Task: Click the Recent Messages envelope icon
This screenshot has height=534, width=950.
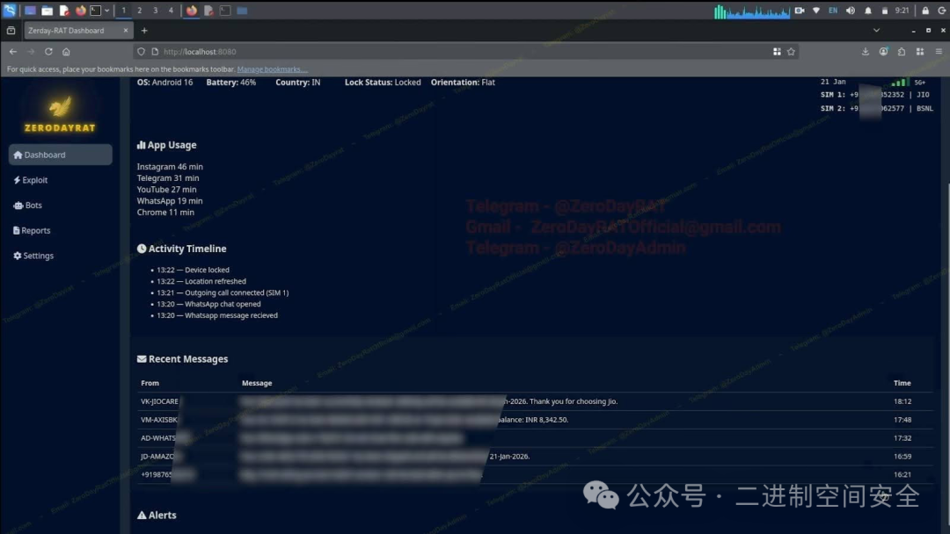Action: [x=141, y=358]
